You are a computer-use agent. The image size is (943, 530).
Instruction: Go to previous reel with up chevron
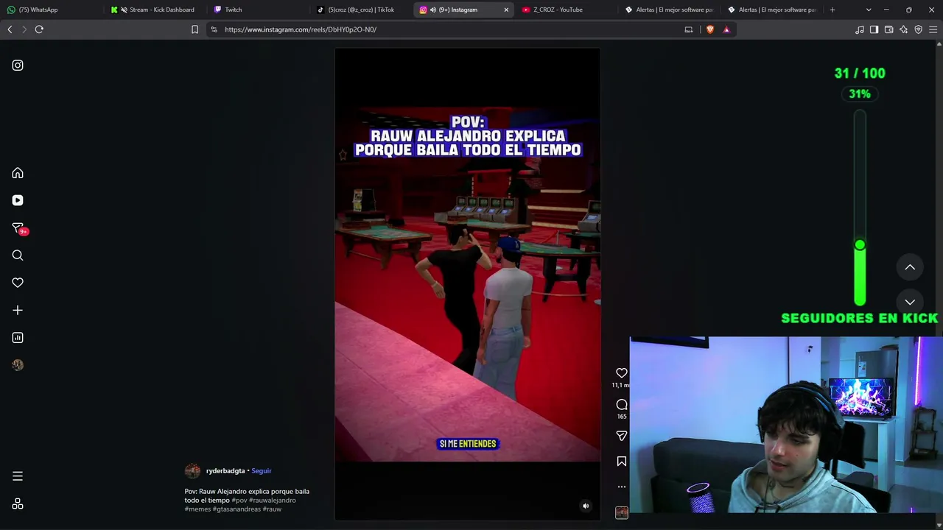910,267
